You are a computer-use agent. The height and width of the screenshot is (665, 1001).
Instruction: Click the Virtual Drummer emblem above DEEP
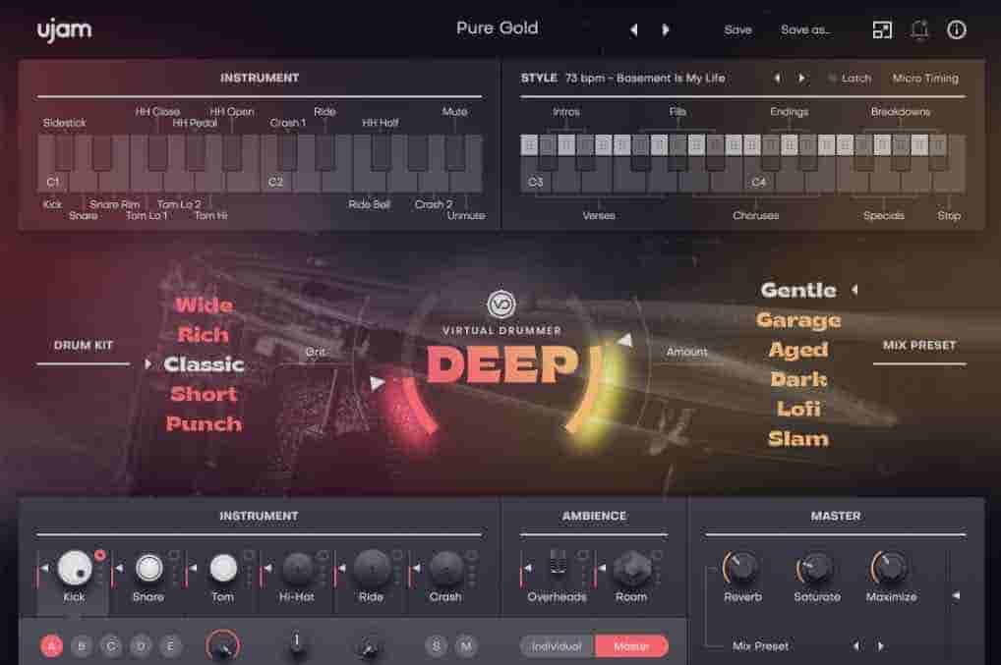point(501,305)
